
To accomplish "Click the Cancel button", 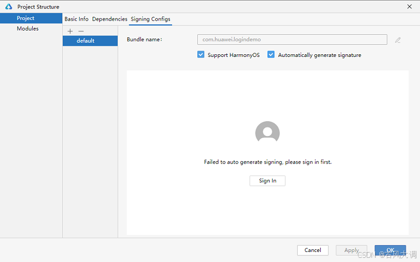I will (312, 250).
